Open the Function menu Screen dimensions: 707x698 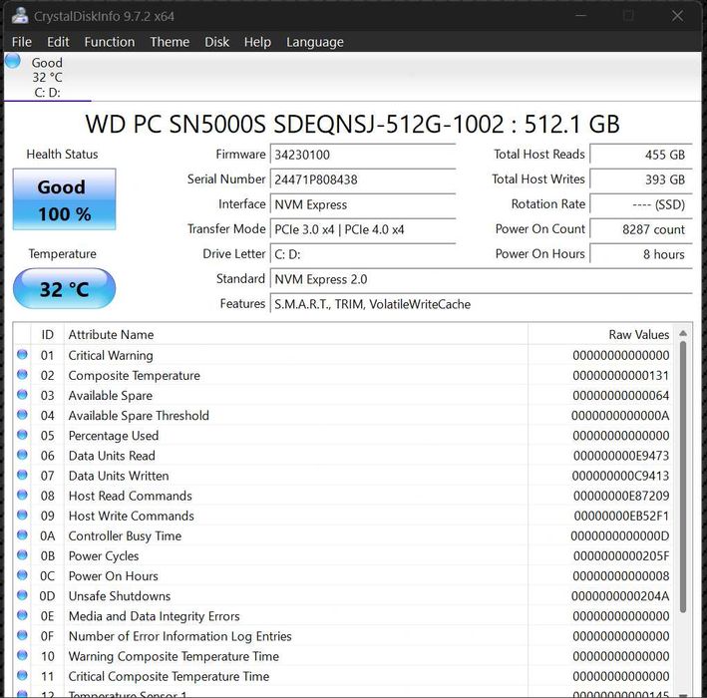click(110, 42)
